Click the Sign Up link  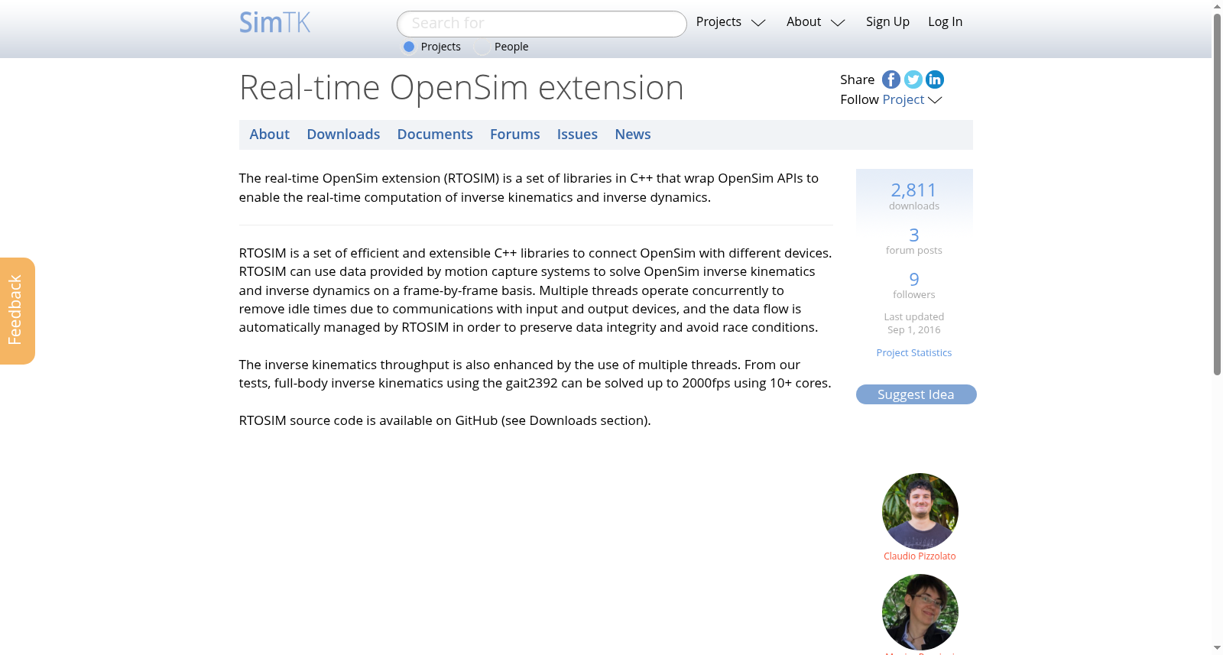(x=887, y=22)
